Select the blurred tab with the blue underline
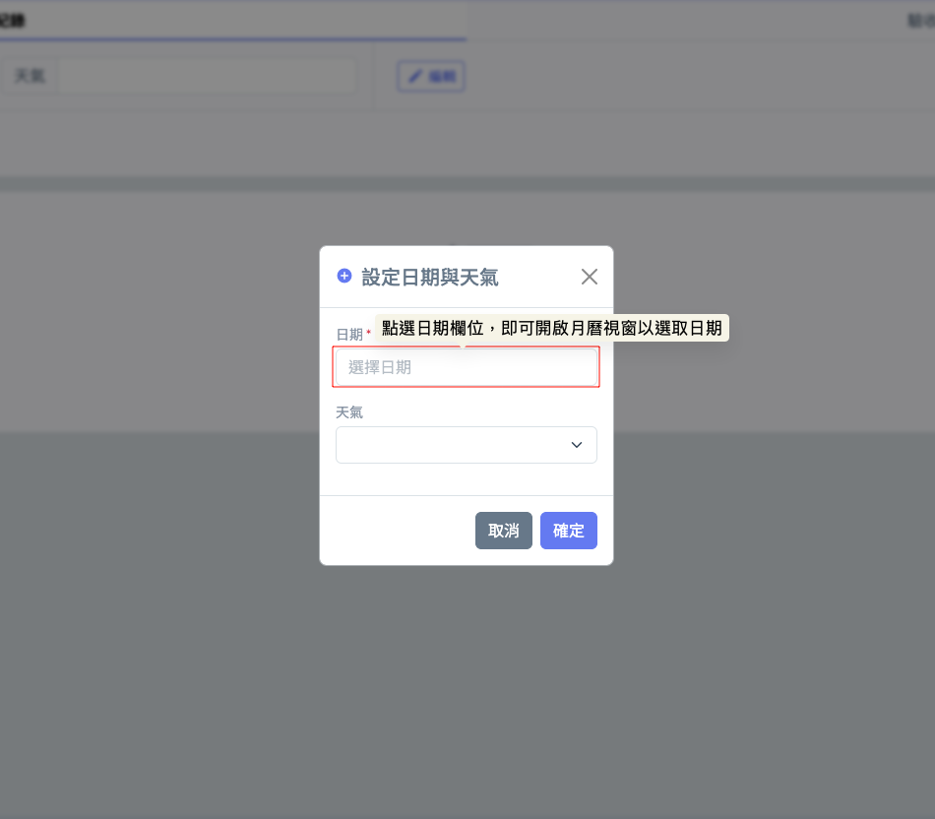 232,21
